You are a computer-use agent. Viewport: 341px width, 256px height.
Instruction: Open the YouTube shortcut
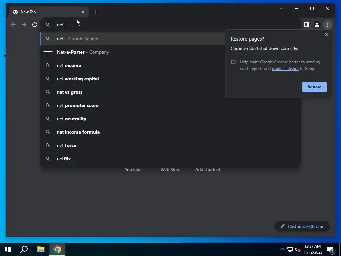133,169
